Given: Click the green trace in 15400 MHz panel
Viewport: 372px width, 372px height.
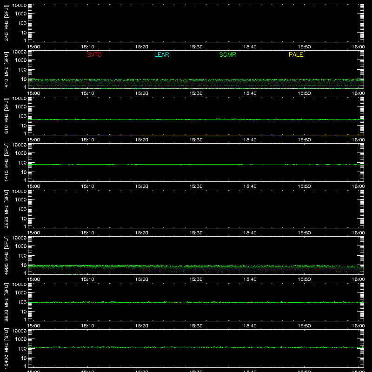Looking at the screenshot, I should coord(196,347).
